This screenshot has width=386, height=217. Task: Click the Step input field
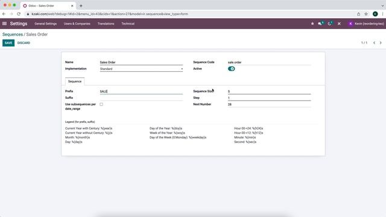pos(270,98)
